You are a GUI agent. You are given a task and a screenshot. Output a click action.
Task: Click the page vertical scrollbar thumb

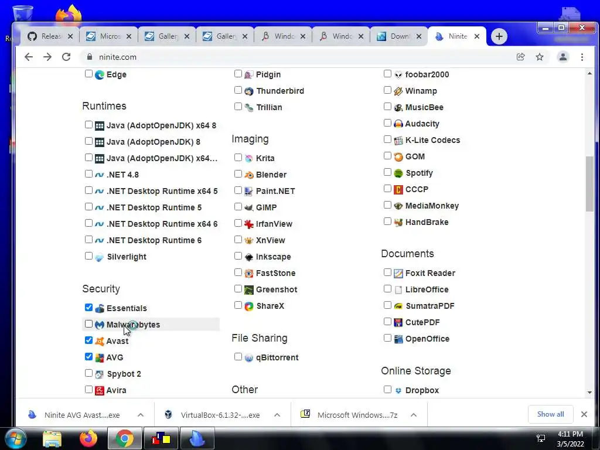pyautogui.click(x=589, y=183)
